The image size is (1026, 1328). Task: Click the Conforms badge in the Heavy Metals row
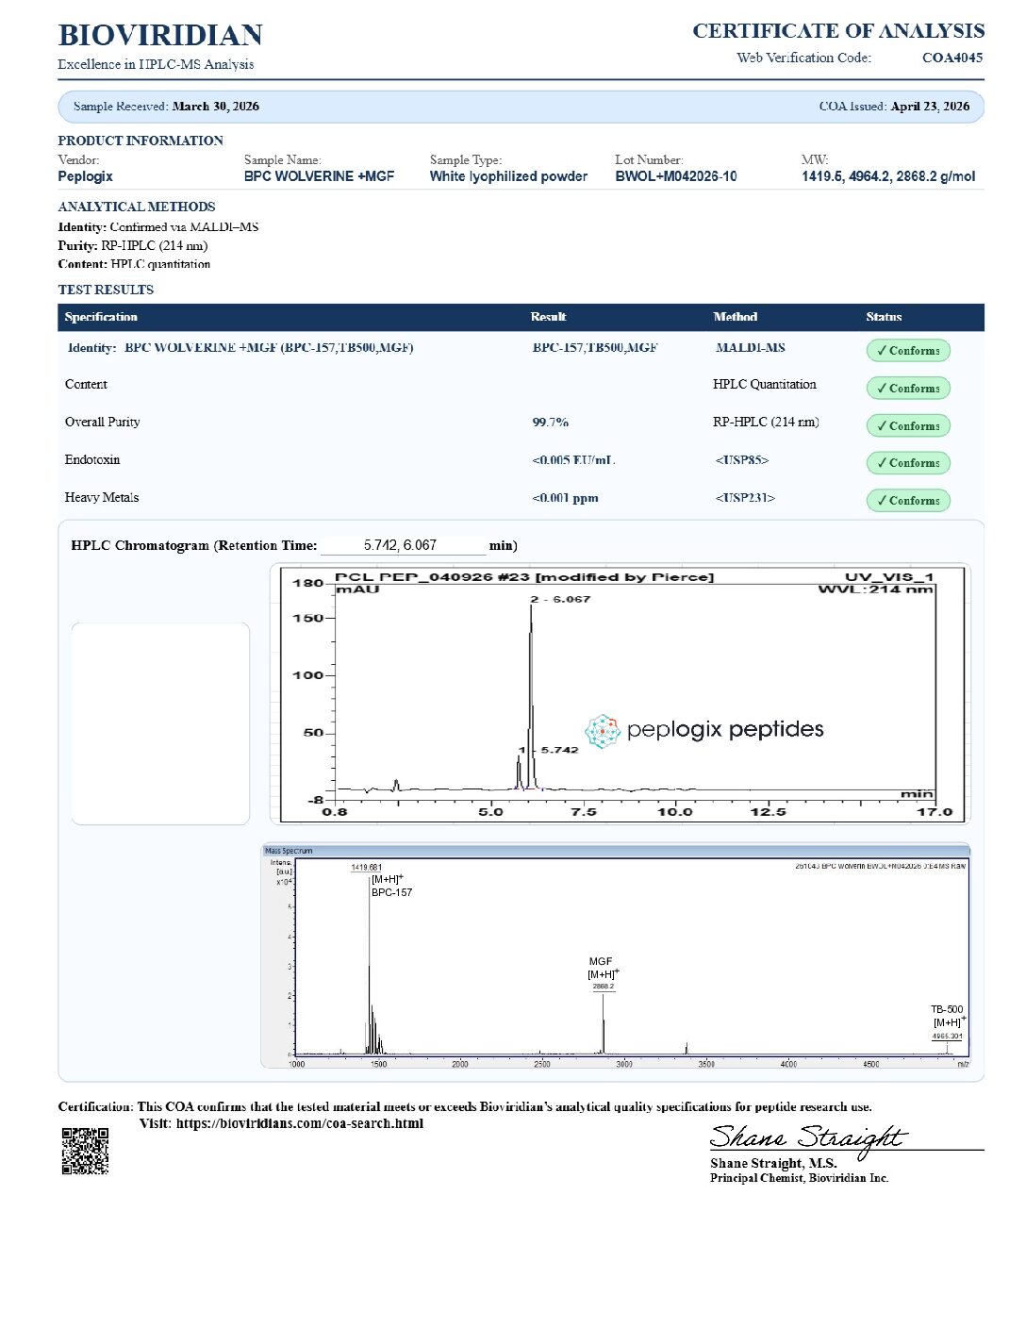908,501
